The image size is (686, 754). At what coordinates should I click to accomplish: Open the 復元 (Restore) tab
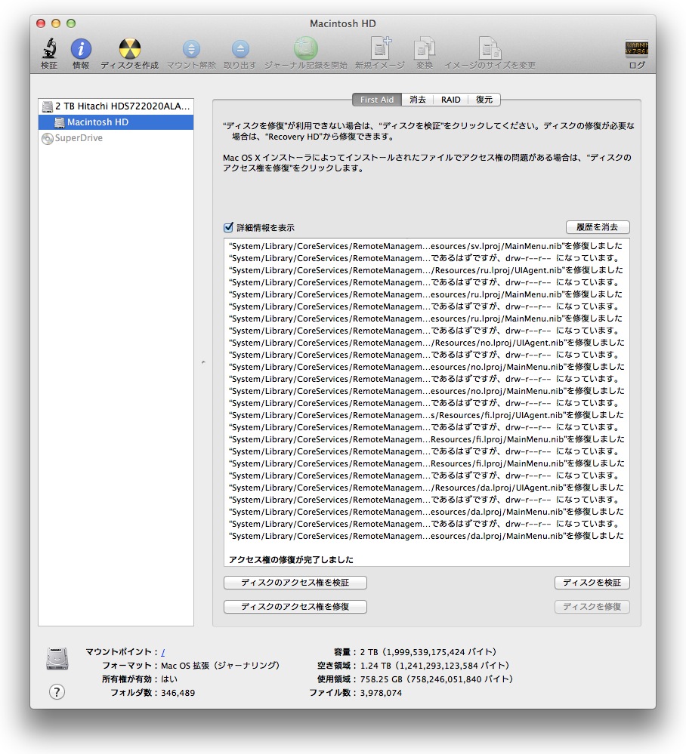484,100
